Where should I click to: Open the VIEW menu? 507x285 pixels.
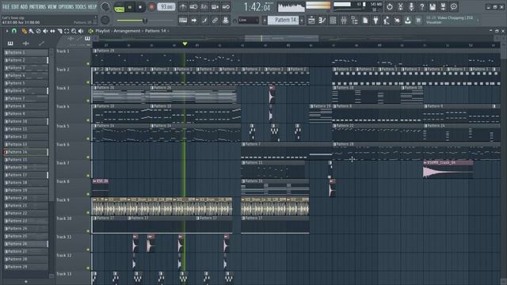click(x=52, y=7)
